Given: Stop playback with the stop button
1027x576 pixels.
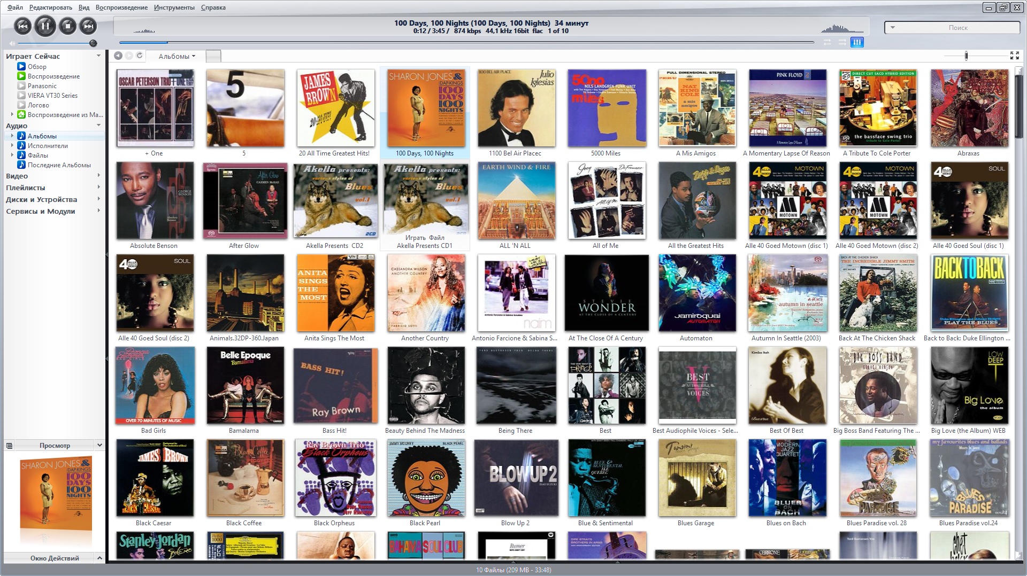Looking at the screenshot, I should click(x=67, y=26).
